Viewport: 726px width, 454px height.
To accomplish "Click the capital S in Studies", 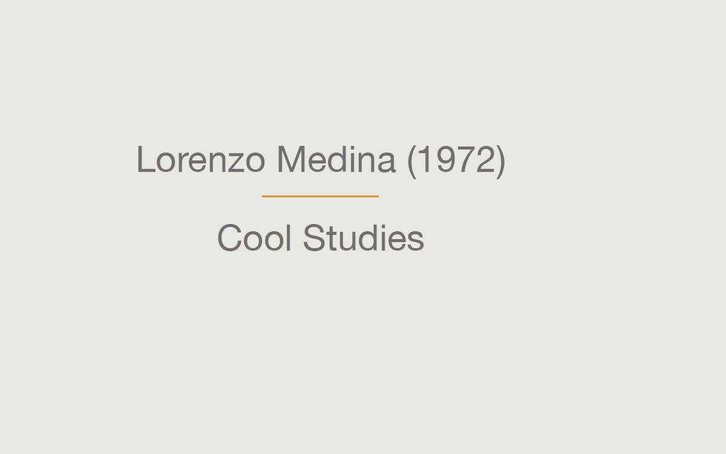I will [x=315, y=238].
